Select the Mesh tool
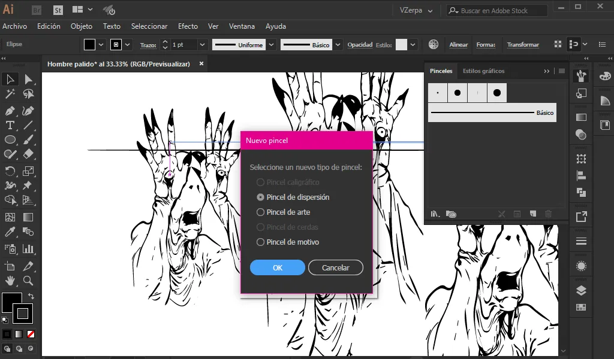This screenshot has width=614, height=359. pyautogui.click(x=10, y=217)
